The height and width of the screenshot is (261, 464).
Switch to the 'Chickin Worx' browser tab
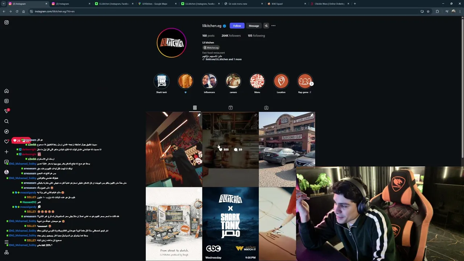[330, 4]
